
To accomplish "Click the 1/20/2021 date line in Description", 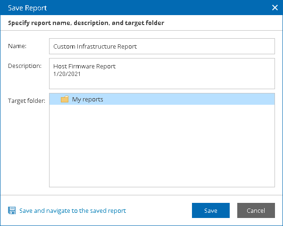I will tap(67, 74).
